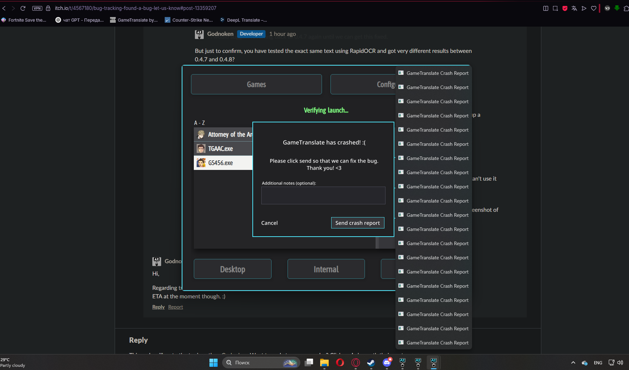Image resolution: width=629 pixels, height=370 pixels.
Task: Click the itch.io URL address field
Action: coord(136,8)
